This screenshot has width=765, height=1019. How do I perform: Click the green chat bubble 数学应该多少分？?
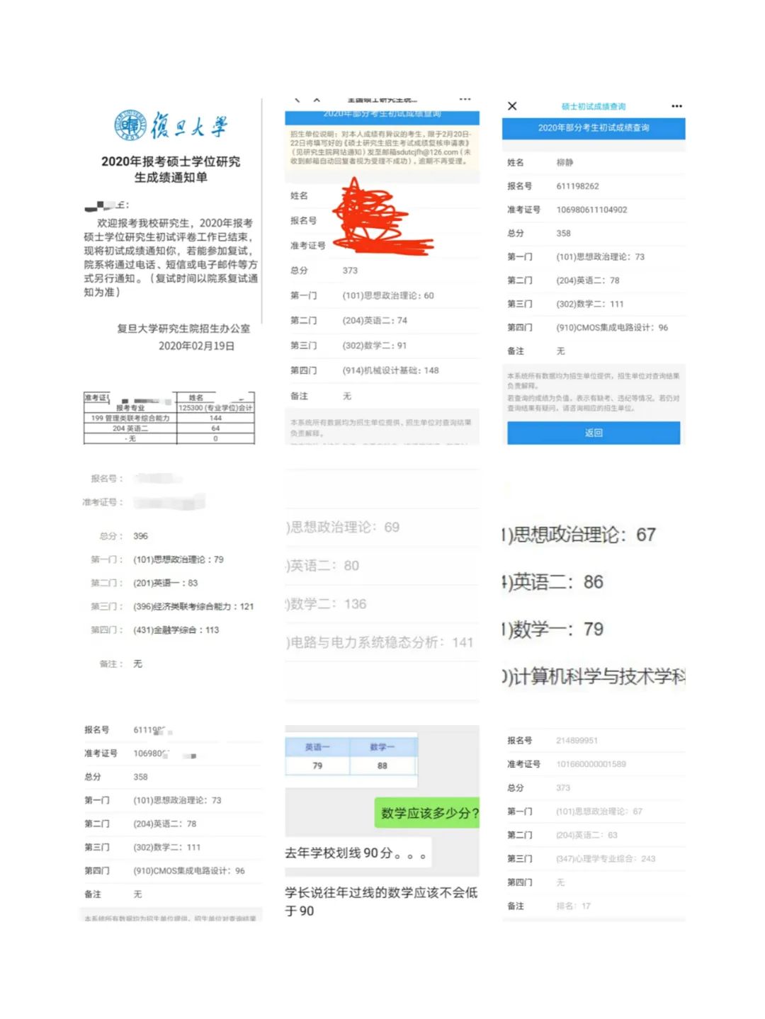coord(428,814)
